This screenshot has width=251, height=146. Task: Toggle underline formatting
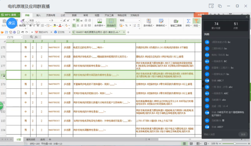pyautogui.click(x=38, y=25)
